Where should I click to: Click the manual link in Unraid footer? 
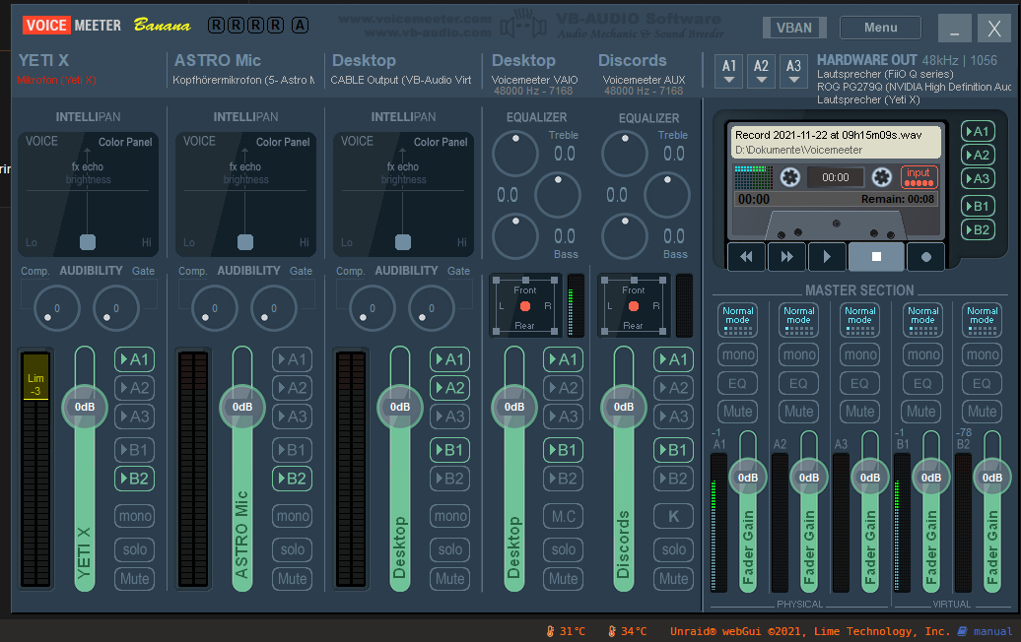992,631
